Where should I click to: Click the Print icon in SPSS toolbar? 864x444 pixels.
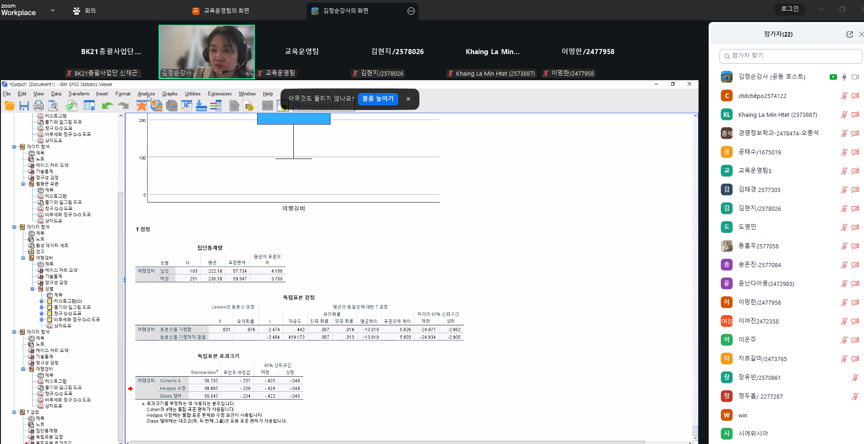(39, 106)
